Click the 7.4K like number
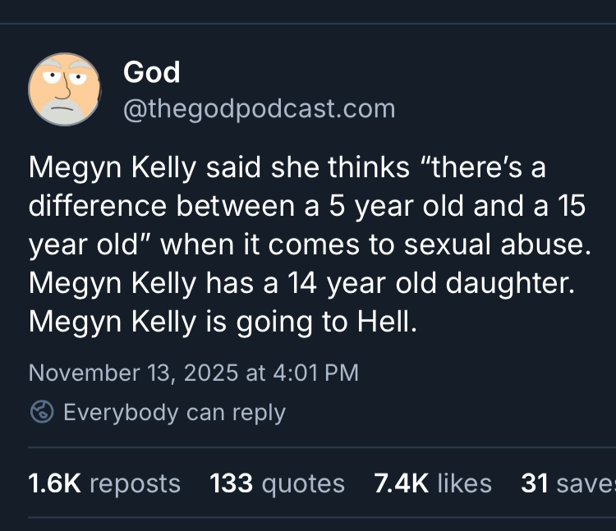The image size is (616, 531). 399,483
